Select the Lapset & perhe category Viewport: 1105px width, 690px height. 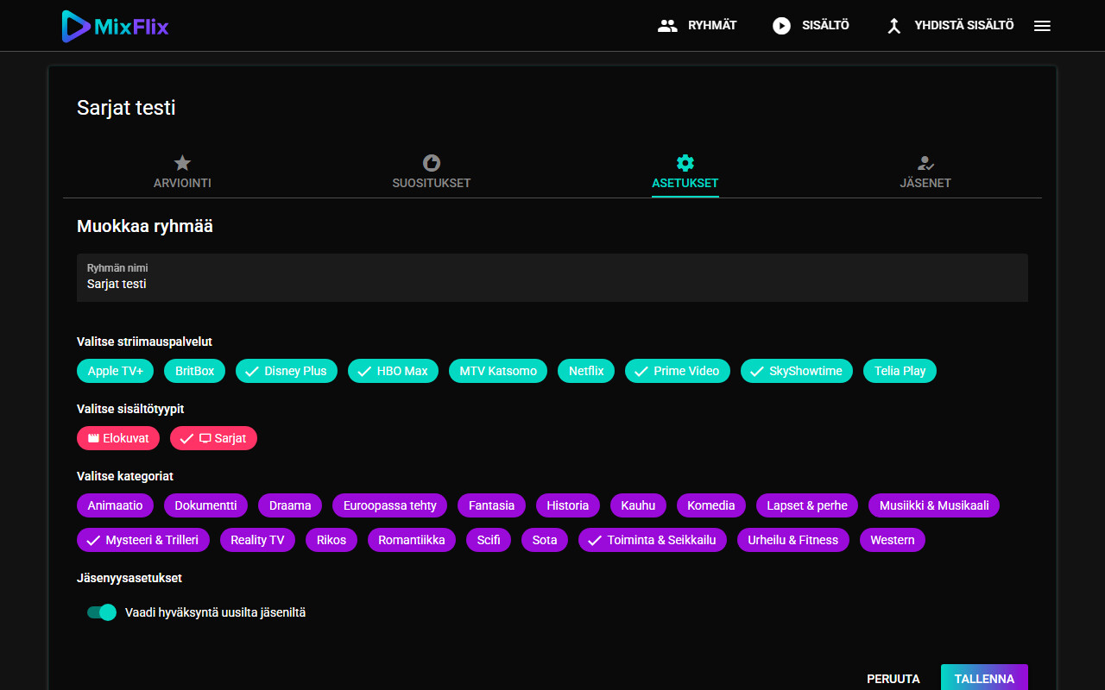pyautogui.click(x=807, y=505)
